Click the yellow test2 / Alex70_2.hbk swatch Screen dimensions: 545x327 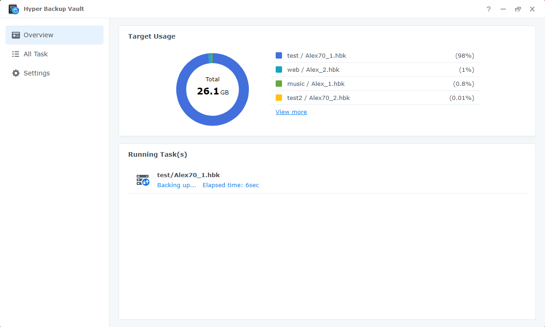click(x=279, y=98)
